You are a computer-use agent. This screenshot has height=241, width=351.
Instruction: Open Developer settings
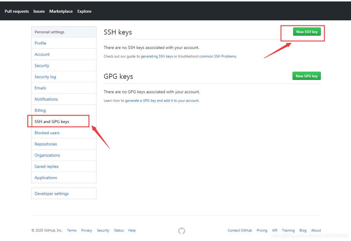coord(64,194)
